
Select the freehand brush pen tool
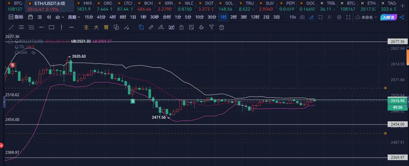click(x=161, y=27)
